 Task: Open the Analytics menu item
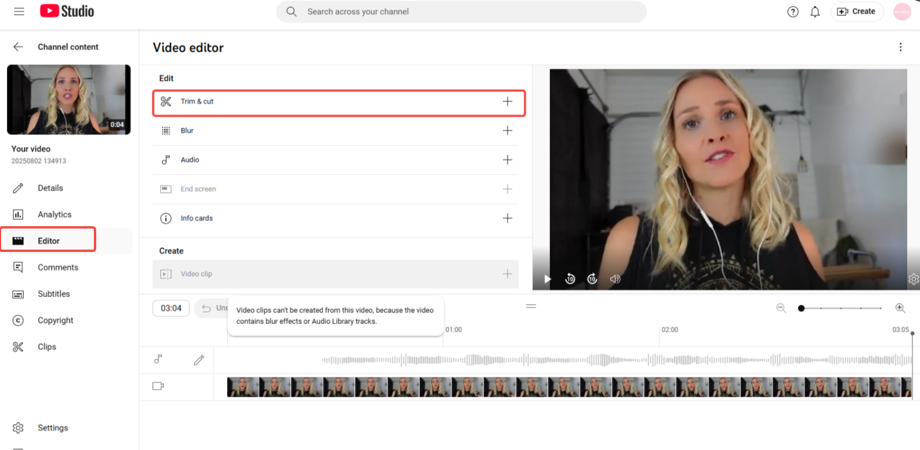tap(54, 214)
